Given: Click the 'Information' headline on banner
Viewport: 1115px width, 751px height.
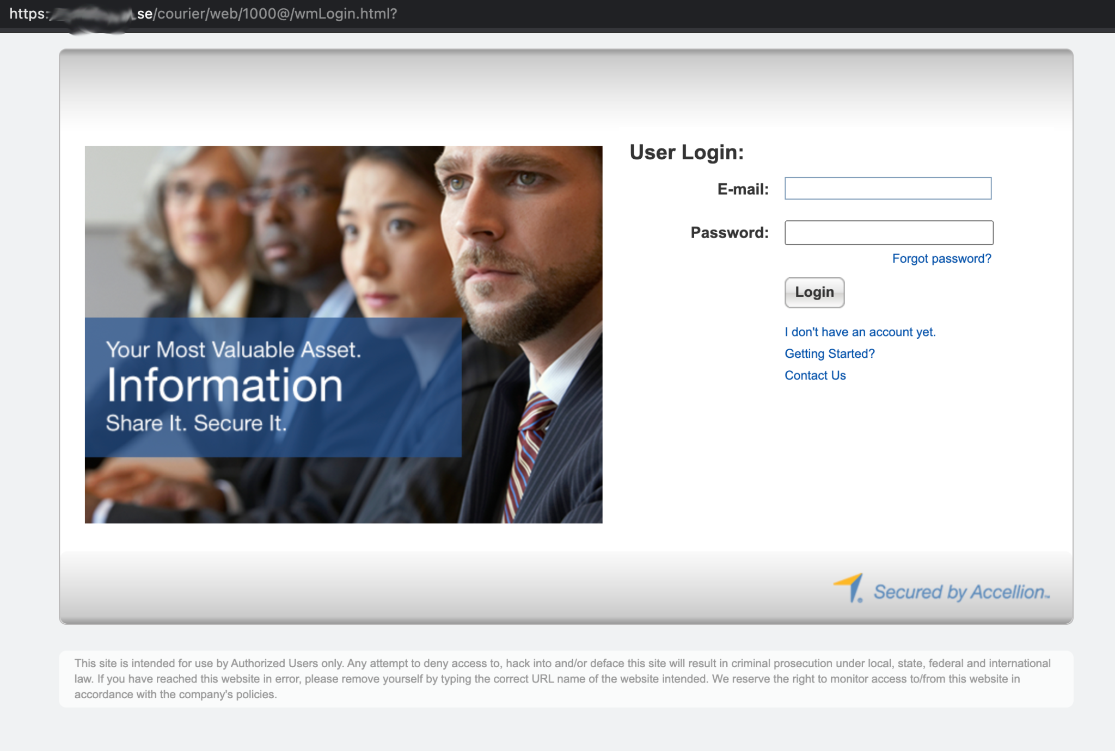Looking at the screenshot, I should (x=224, y=386).
